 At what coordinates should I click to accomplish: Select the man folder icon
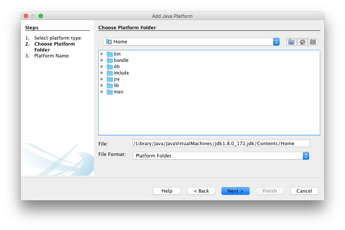coord(110,92)
